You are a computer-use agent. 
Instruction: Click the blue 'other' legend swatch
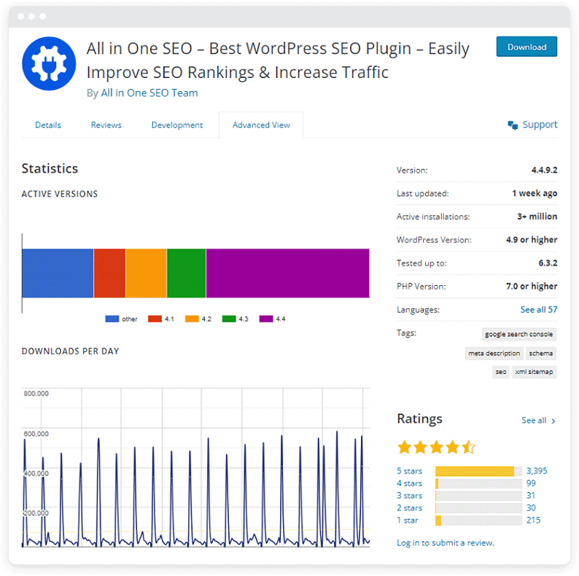pos(112,319)
